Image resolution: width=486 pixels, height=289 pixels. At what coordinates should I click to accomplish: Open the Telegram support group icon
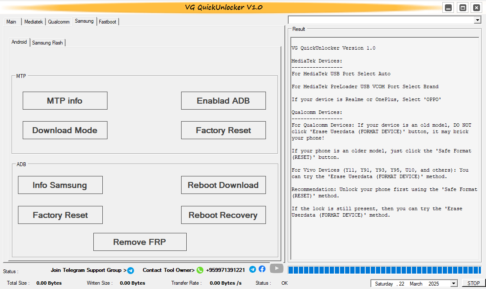pyautogui.click(x=130, y=270)
